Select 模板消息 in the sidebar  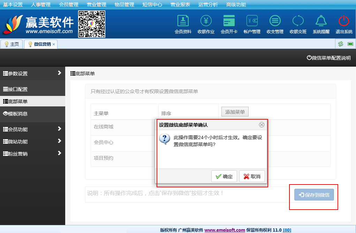(x=17, y=113)
